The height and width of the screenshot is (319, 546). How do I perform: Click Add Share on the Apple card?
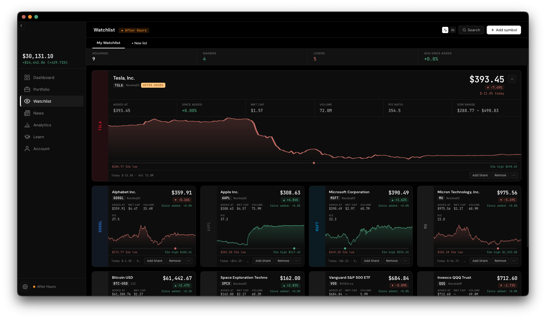click(263, 261)
